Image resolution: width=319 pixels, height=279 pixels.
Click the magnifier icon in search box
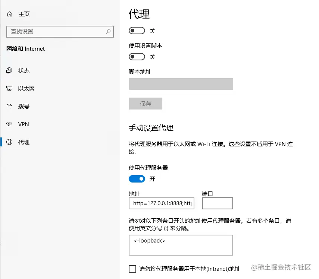(x=108, y=31)
